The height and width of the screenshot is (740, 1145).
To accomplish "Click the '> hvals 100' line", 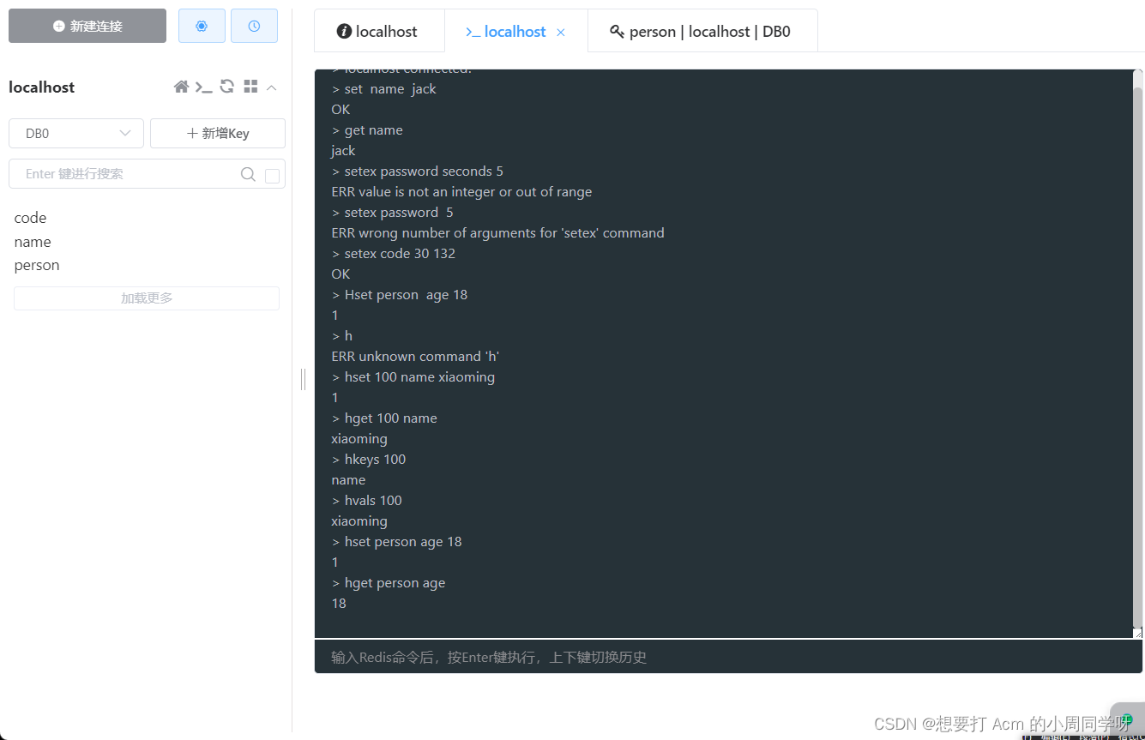I will (x=366, y=501).
